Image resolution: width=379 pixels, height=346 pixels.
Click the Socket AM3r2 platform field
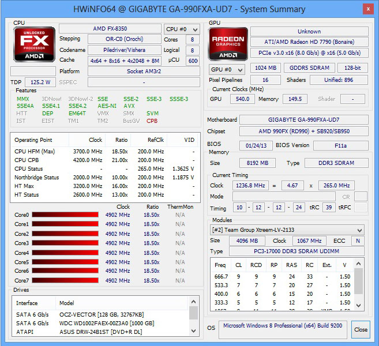pos(144,72)
